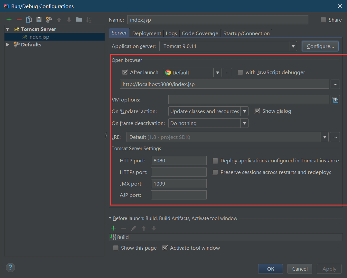Open On frame deactivation dropdown
The height and width of the screenshot is (278, 347).
[208, 123]
